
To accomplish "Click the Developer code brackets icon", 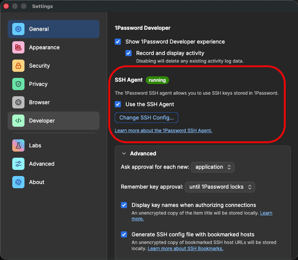I will pyautogui.click(x=18, y=121).
